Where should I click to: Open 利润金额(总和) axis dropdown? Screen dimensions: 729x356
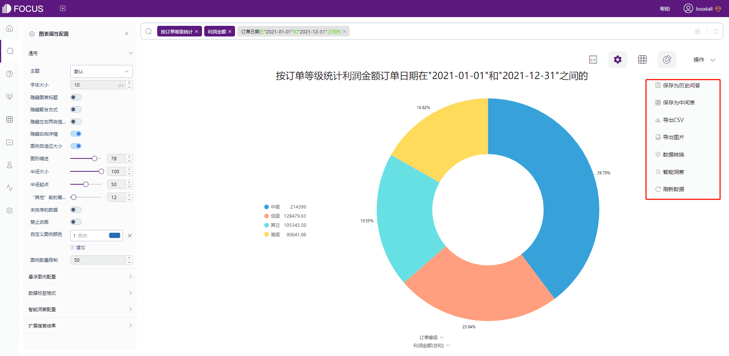pyautogui.click(x=432, y=345)
